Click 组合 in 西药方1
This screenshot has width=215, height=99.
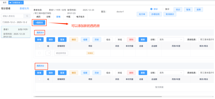(108, 40)
